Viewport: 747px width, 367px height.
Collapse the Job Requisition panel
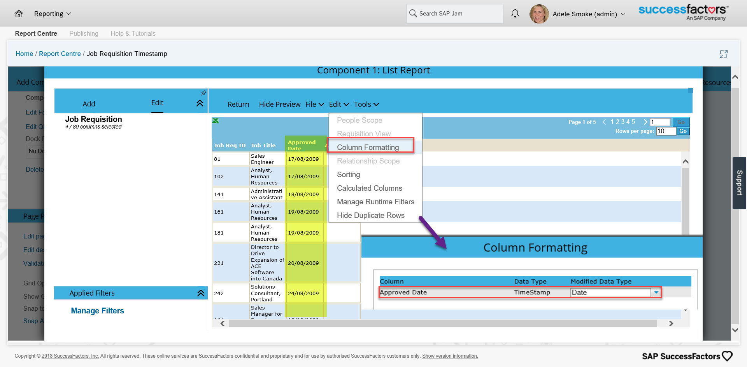200,103
